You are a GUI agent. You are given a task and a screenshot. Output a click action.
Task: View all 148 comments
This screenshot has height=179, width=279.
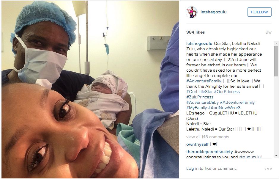(207, 137)
